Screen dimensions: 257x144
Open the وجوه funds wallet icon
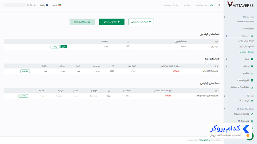point(252,59)
